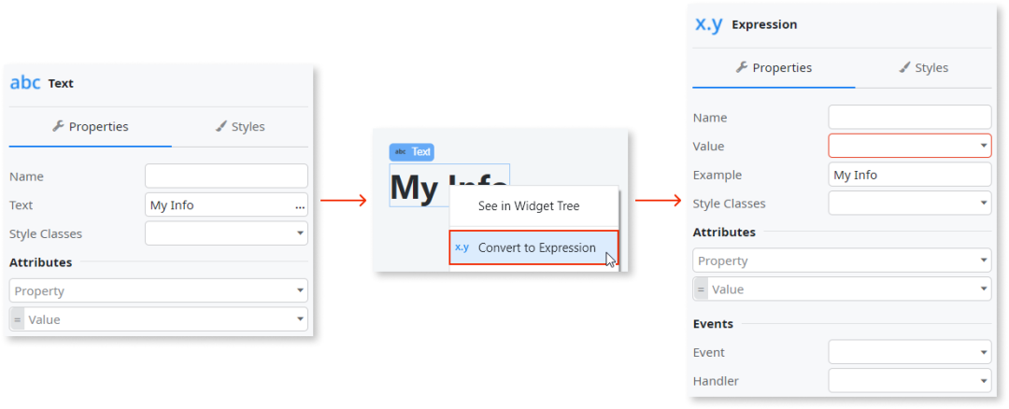Click the equals sign beside Value in Expression panel

(x=700, y=289)
